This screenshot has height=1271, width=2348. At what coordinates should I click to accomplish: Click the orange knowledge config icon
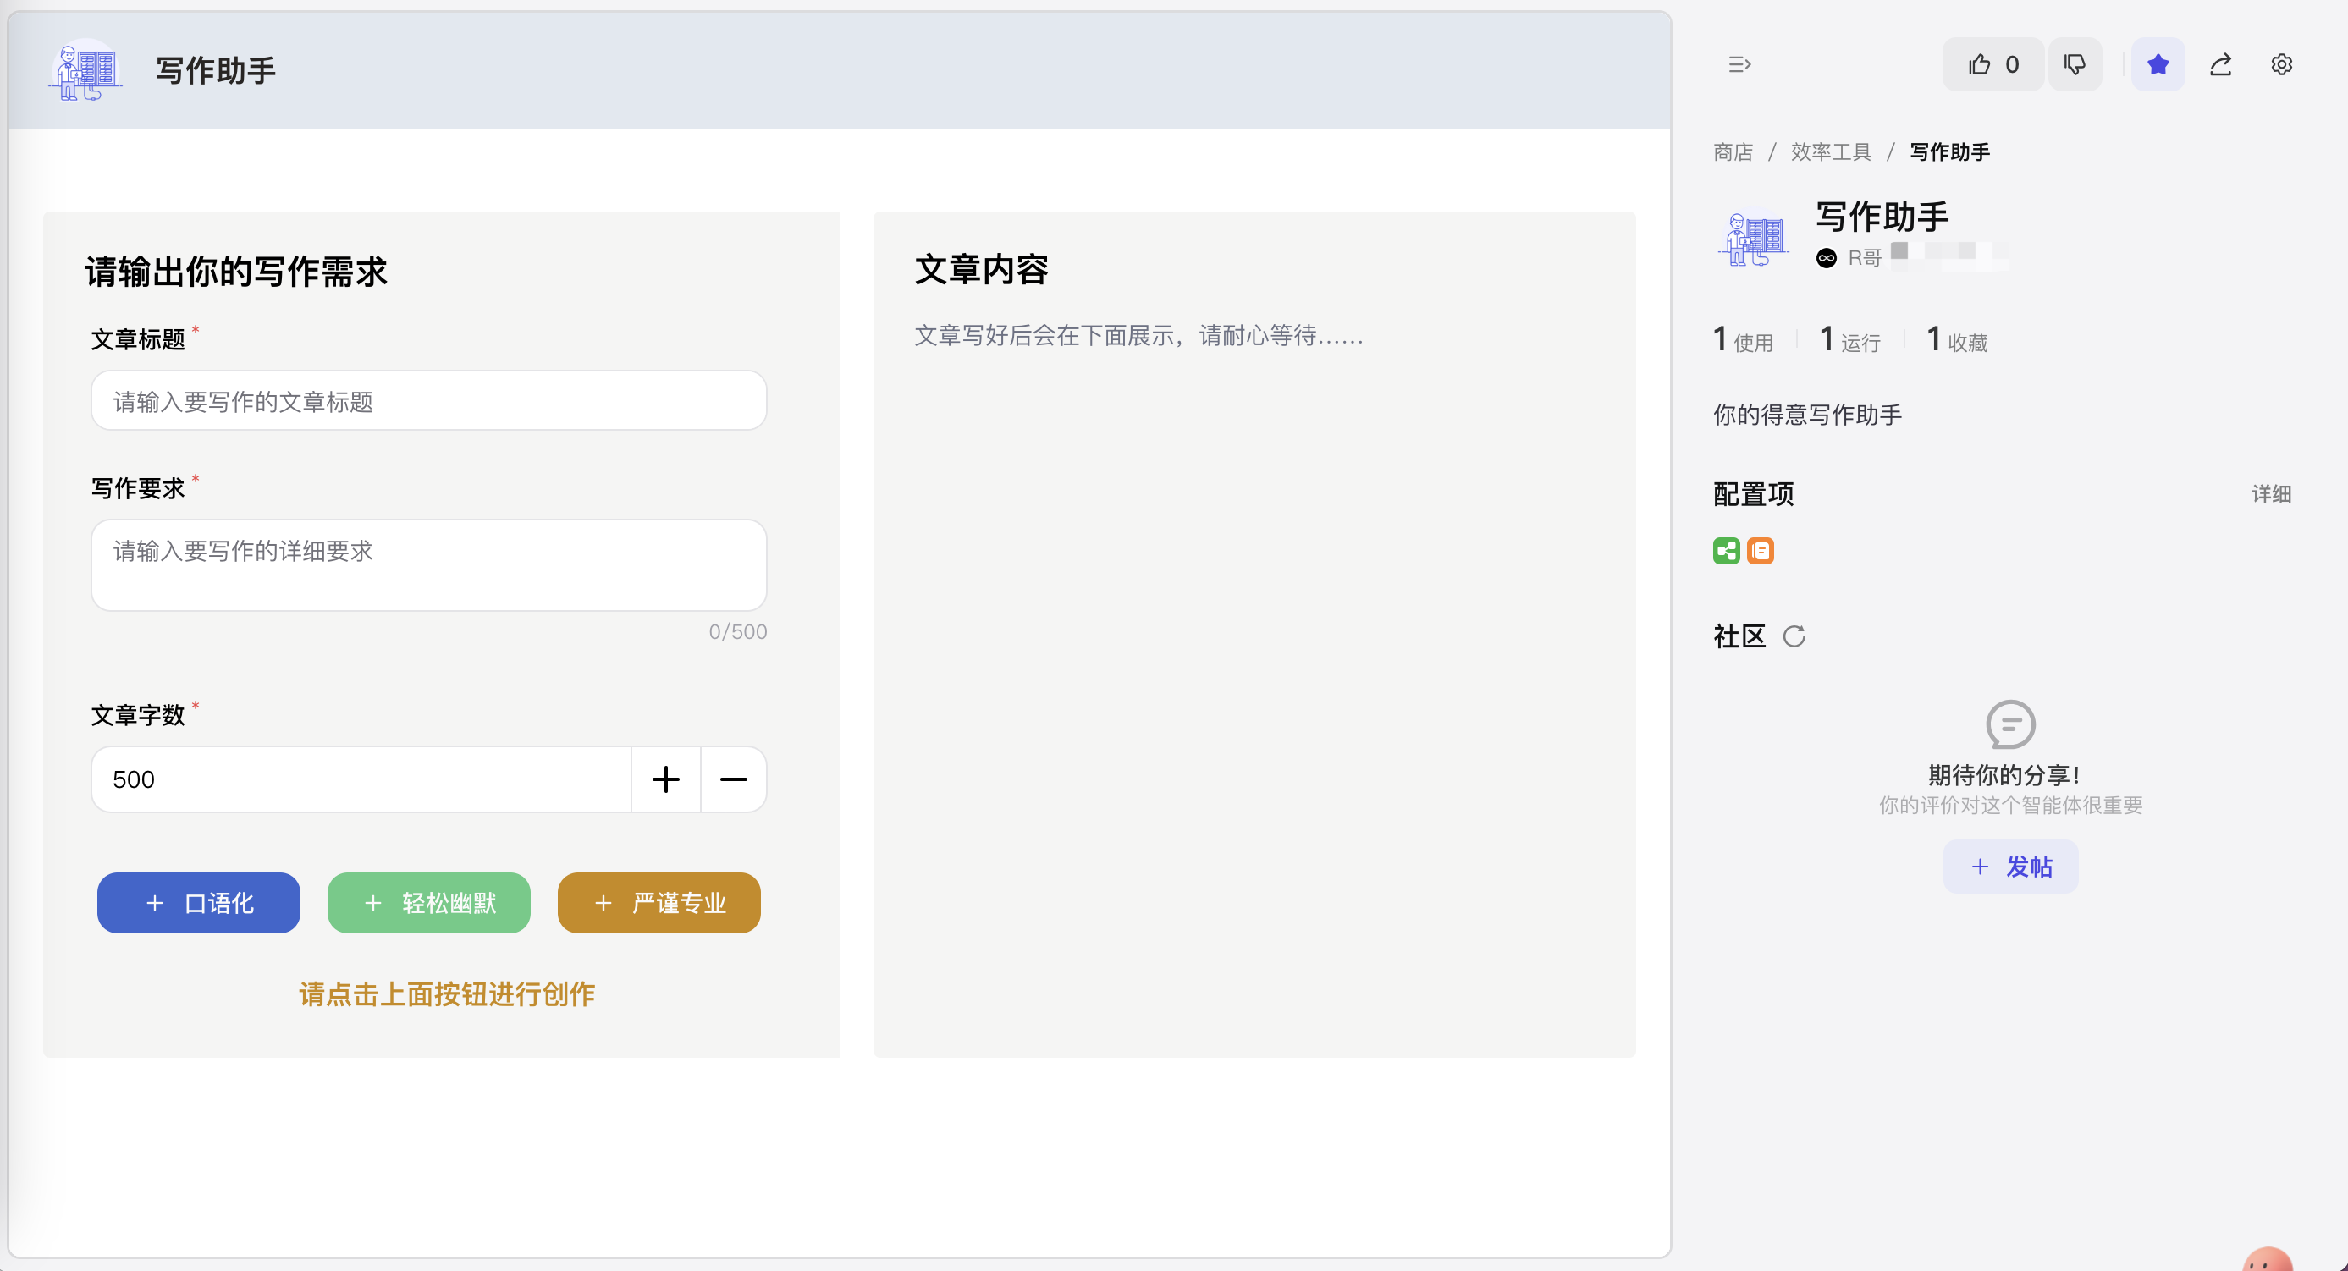point(1760,551)
